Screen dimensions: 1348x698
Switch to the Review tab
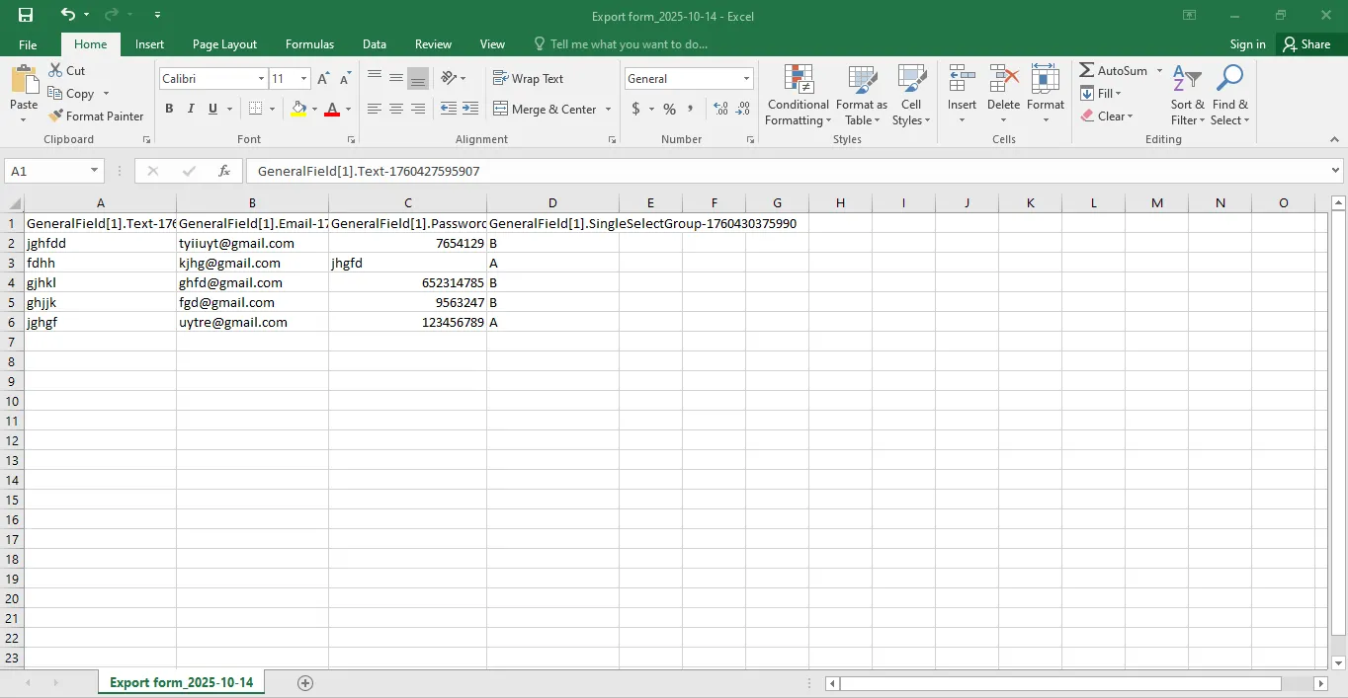coord(433,44)
